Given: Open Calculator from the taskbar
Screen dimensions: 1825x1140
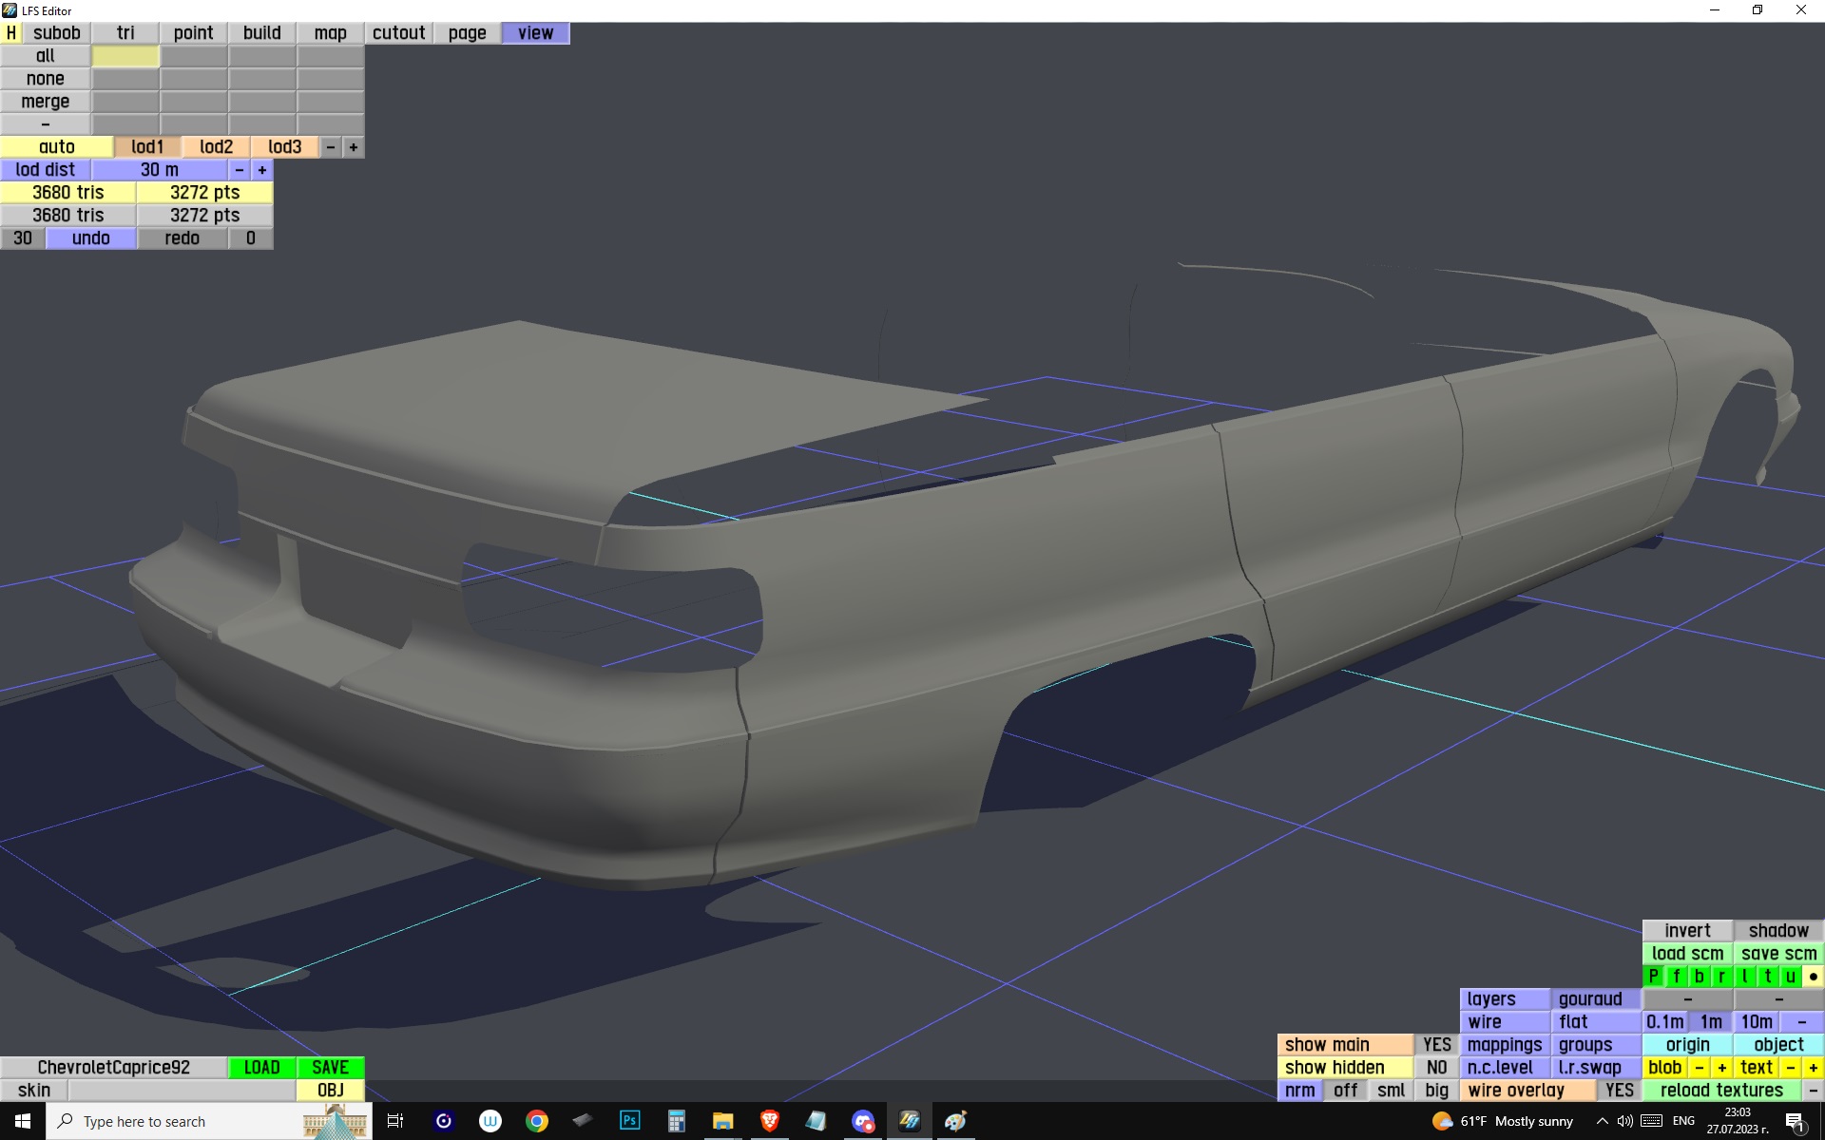Looking at the screenshot, I should point(676,1121).
